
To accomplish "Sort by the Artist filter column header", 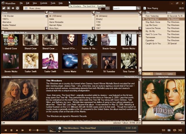I will [x=70, y=12].
